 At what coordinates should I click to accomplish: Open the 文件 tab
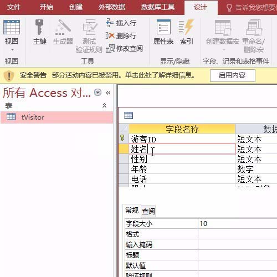click(14, 7)
